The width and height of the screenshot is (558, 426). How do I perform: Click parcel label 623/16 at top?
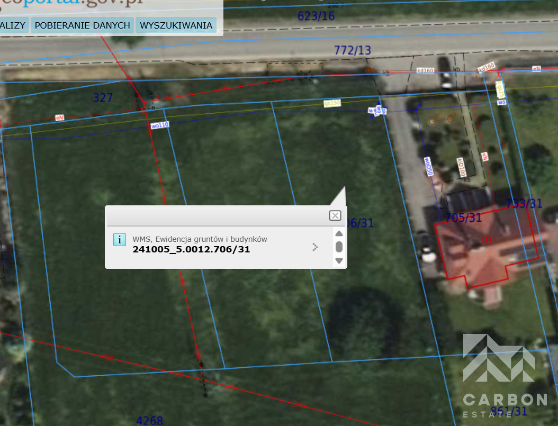click(x=316, y=16)
